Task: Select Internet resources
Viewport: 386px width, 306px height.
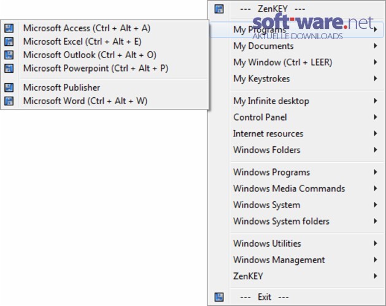Action: click(296, 134)
